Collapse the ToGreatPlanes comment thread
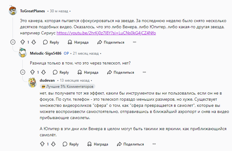This screenshot has width=232, height=151. click(x=13, y=42)
